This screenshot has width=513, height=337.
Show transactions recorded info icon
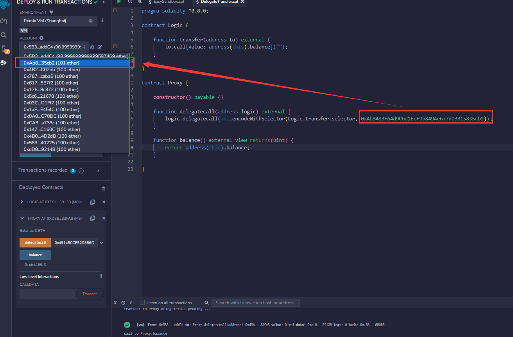[x=81, y=171]
